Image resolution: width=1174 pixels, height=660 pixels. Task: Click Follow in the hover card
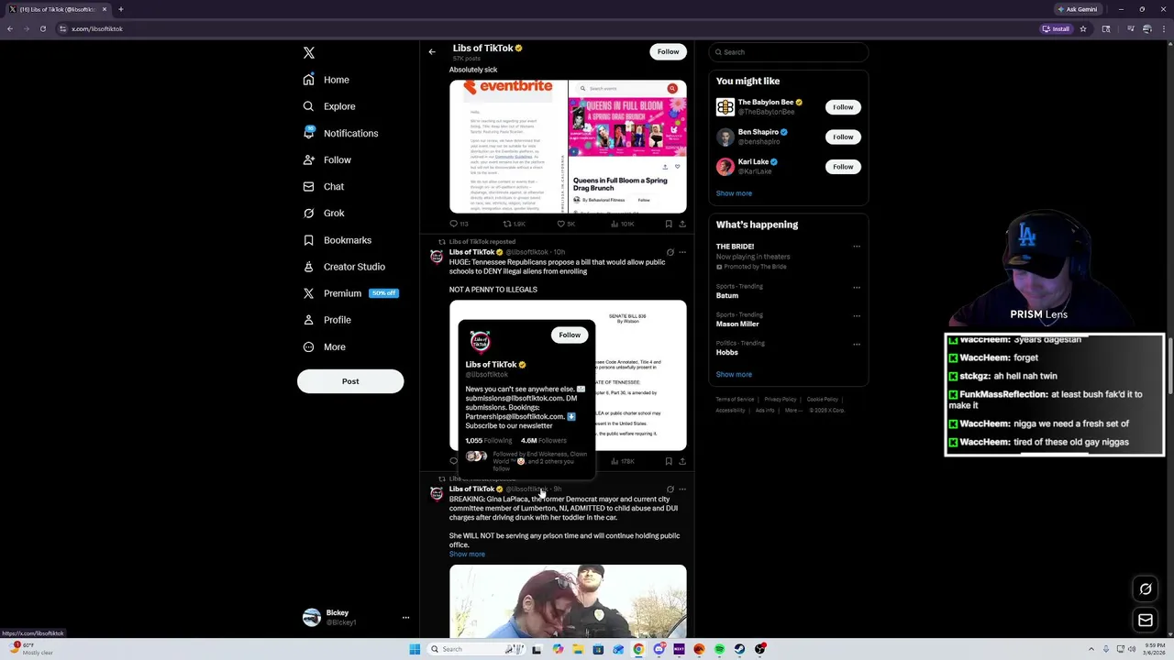pos(570,335)
